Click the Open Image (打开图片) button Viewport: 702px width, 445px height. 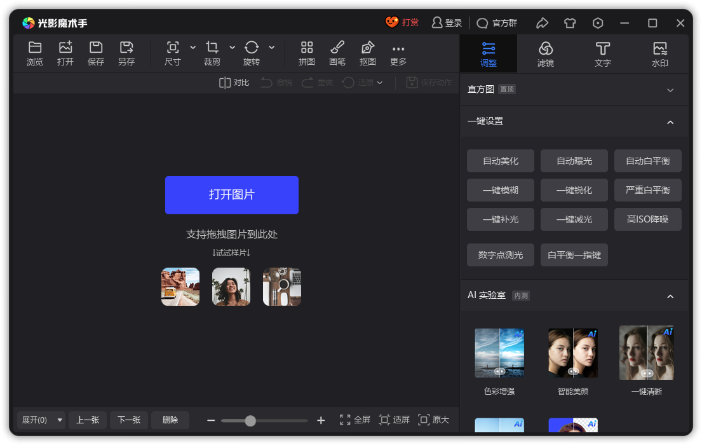pyautogui.click(x=232, y=195)
